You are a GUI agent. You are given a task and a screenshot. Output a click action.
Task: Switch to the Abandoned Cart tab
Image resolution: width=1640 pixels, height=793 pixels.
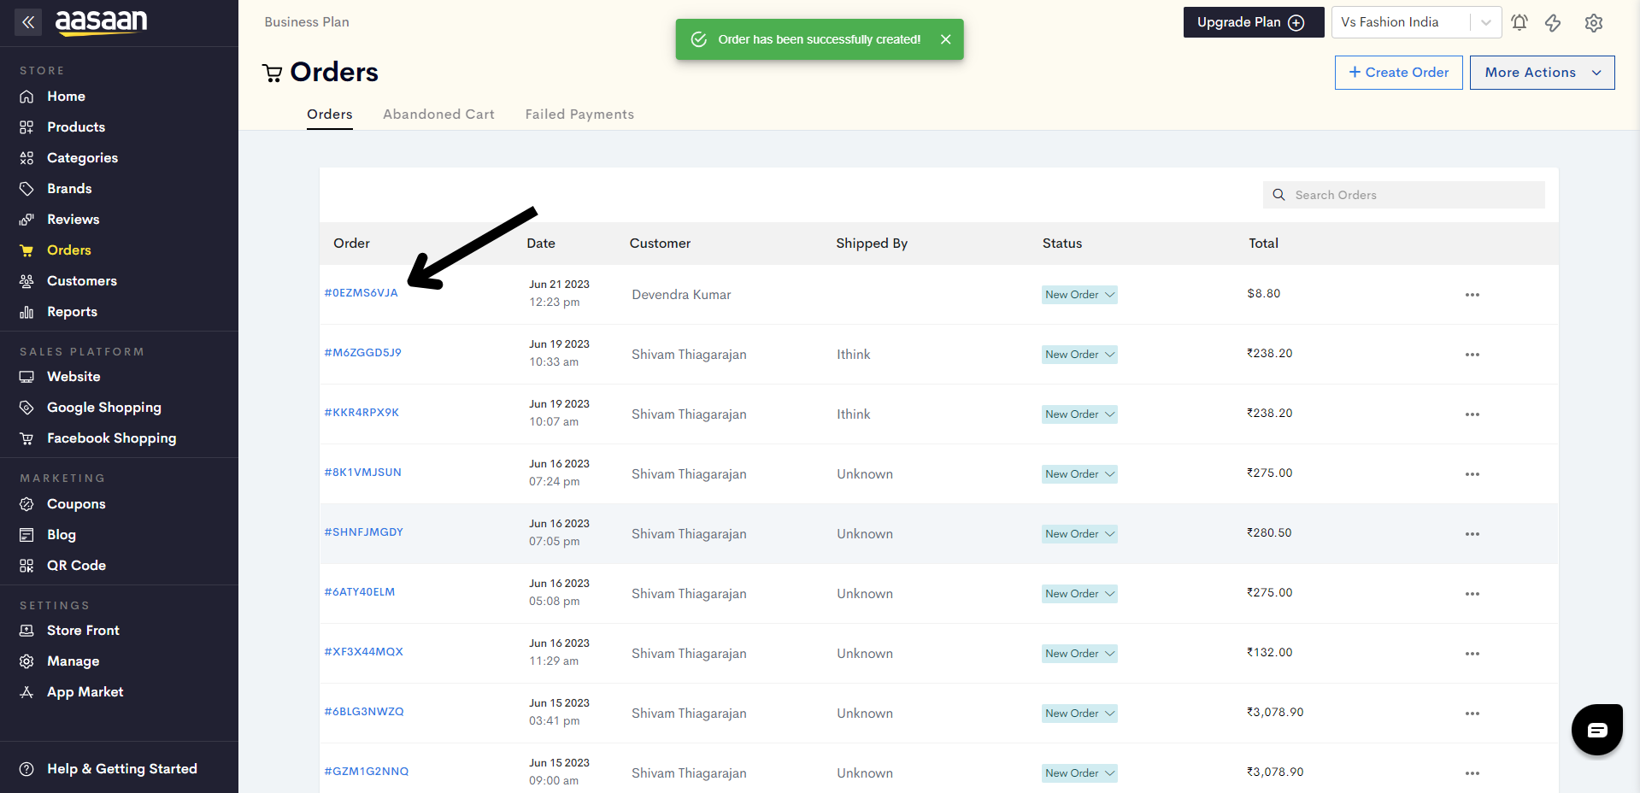click(x=438, y=115)
